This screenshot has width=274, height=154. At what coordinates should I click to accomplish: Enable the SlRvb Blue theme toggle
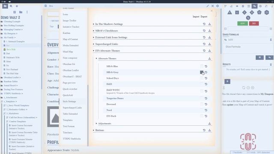(202, 66)
